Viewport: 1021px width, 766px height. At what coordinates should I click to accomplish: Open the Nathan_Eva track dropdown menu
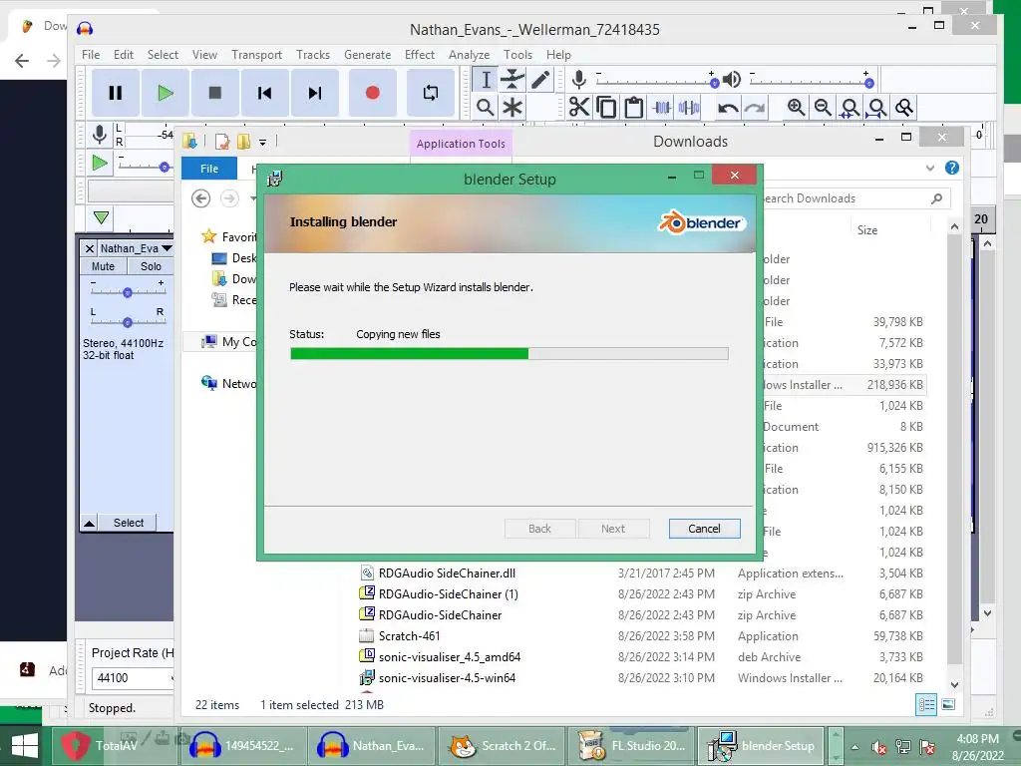167,248
